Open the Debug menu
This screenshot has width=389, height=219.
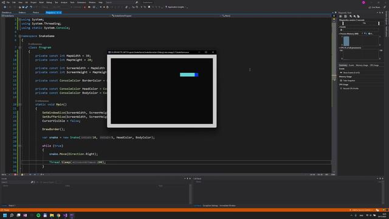[49, 2]
